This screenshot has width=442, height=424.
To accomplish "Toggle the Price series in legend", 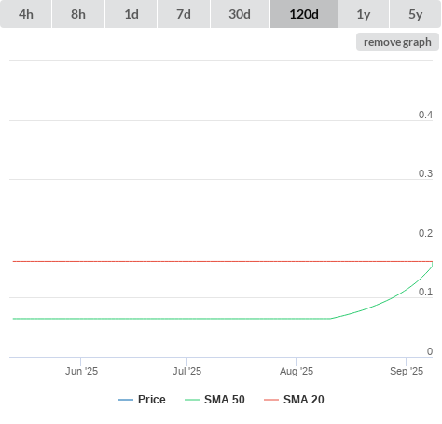I will tap(142, 400).
